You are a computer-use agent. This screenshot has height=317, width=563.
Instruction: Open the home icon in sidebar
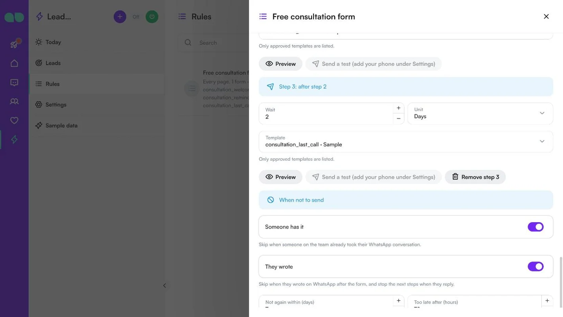(x=14, y=63)
